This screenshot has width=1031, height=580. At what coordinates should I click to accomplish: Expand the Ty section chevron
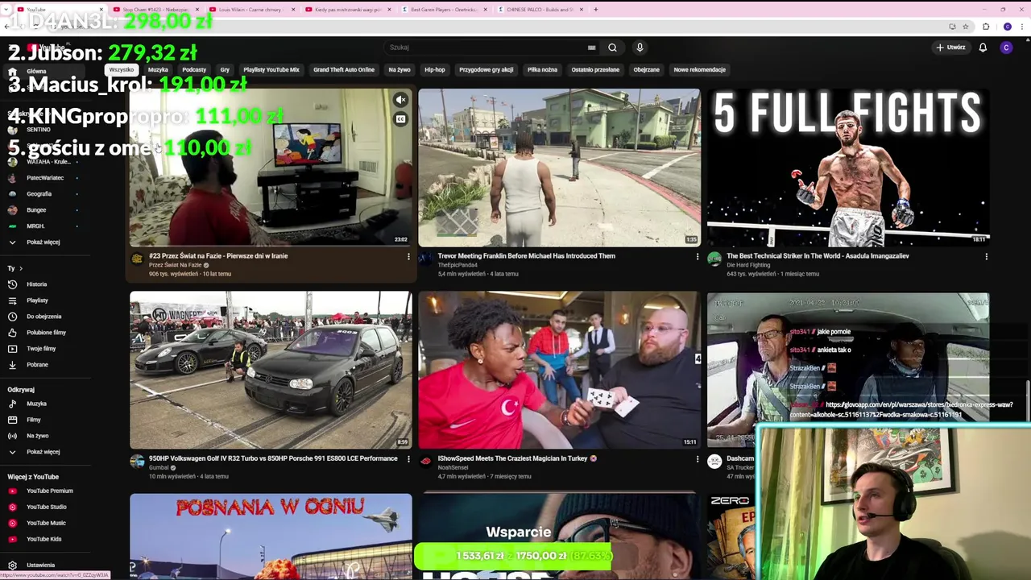(x=21, y=268)
